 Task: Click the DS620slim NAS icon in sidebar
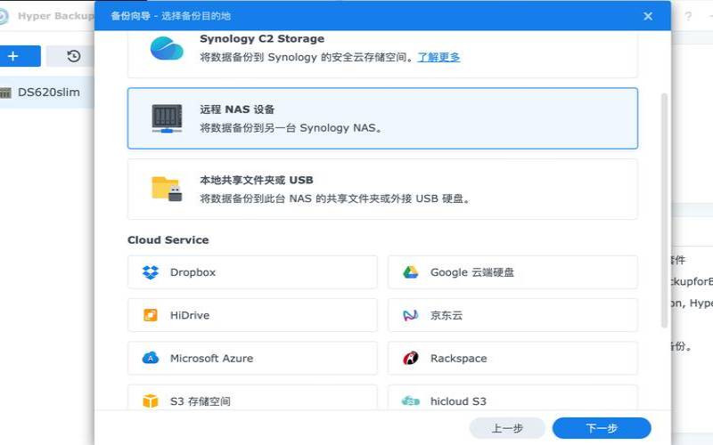(5, 93)
